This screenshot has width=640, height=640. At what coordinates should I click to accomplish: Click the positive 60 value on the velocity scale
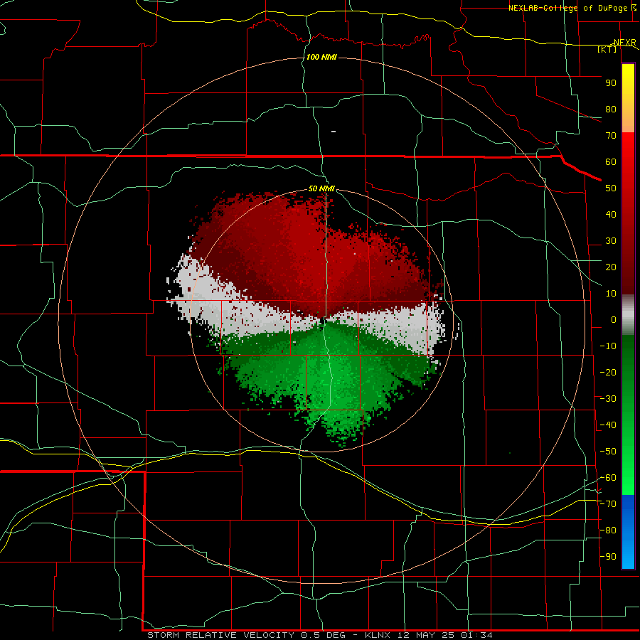coord(611,161)
